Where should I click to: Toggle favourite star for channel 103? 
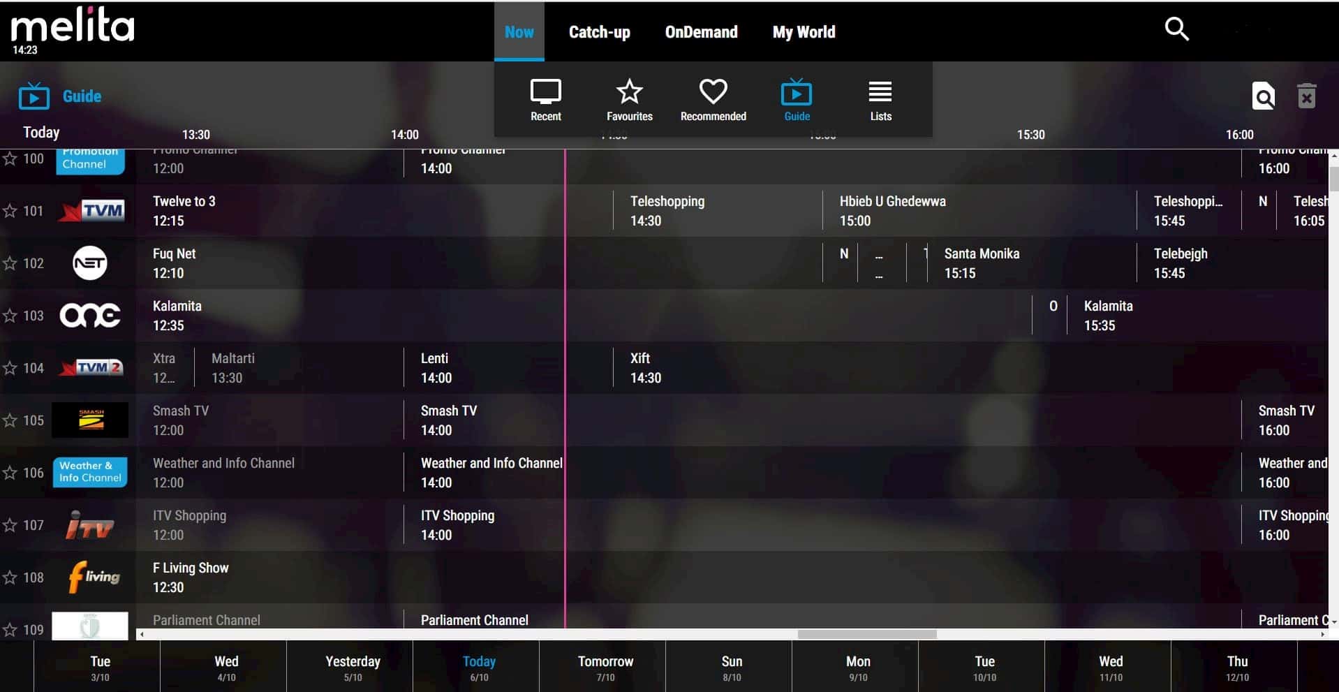pyautogui.click(x=10, y=316)
